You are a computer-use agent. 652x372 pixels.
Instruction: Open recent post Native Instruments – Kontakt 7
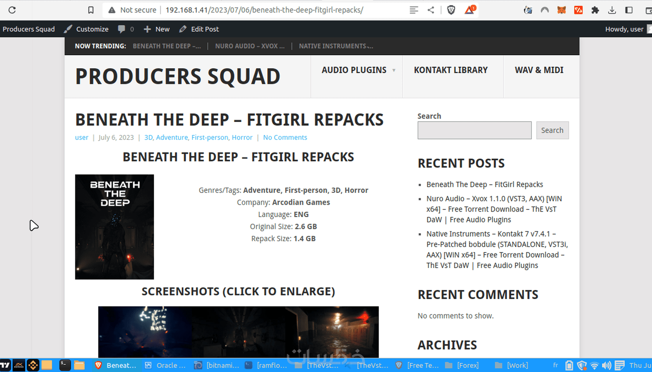(x=497, y=250)
